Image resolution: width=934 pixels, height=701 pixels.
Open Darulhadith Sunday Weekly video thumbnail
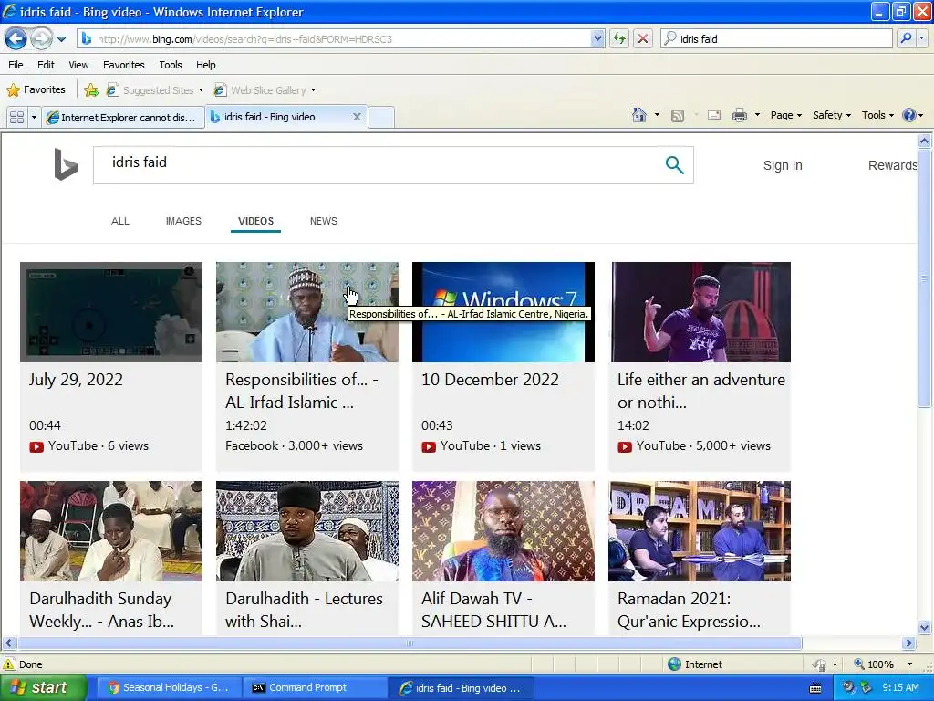tap(111, 531)
